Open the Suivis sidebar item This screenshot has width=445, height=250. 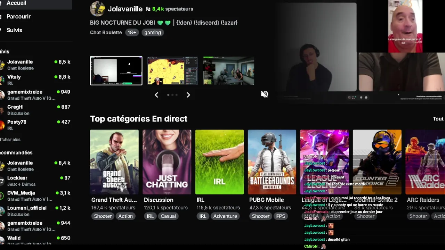(14, 30)
